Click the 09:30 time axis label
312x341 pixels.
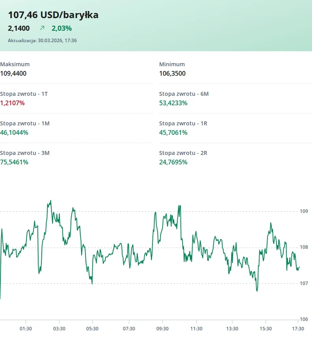(x=162, y=329)
